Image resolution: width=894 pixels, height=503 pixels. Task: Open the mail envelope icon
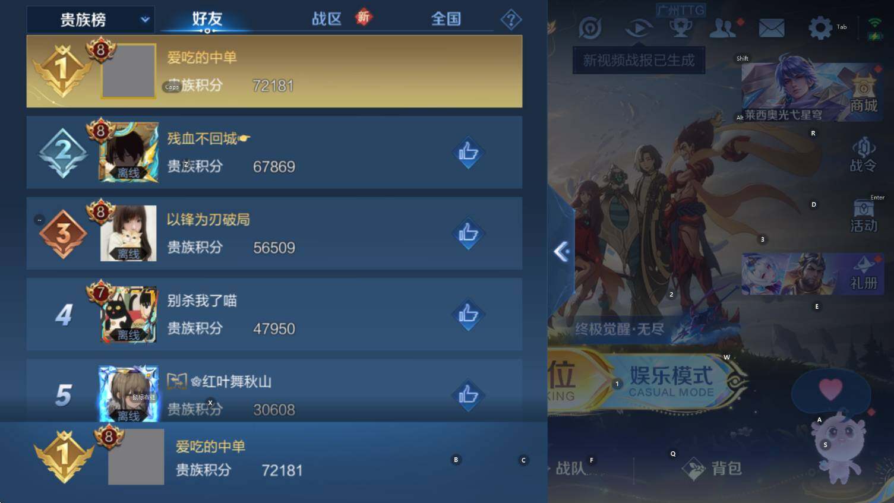coord(772,28)
